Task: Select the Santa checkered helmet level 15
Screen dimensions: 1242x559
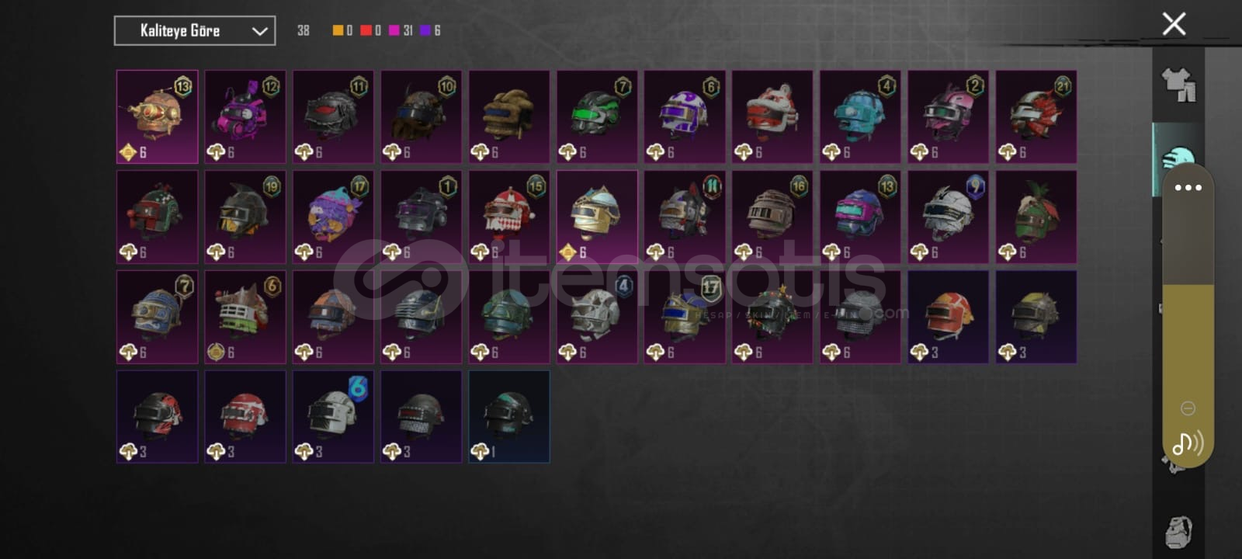Action: point(509,217)
